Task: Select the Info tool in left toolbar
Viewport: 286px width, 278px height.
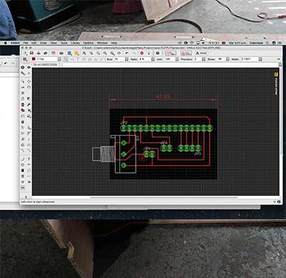Action: coord(23,67)
